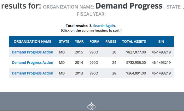The width and height of the screenshot is (184, 111).
Task: Open the 2015 Demand Progress Action filing
Action: (32, 52)
